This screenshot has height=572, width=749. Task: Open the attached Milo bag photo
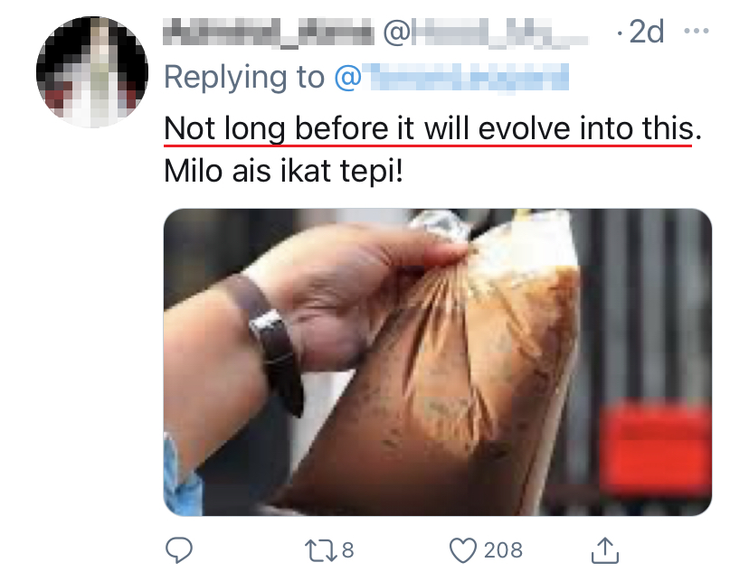coord(438,361)
